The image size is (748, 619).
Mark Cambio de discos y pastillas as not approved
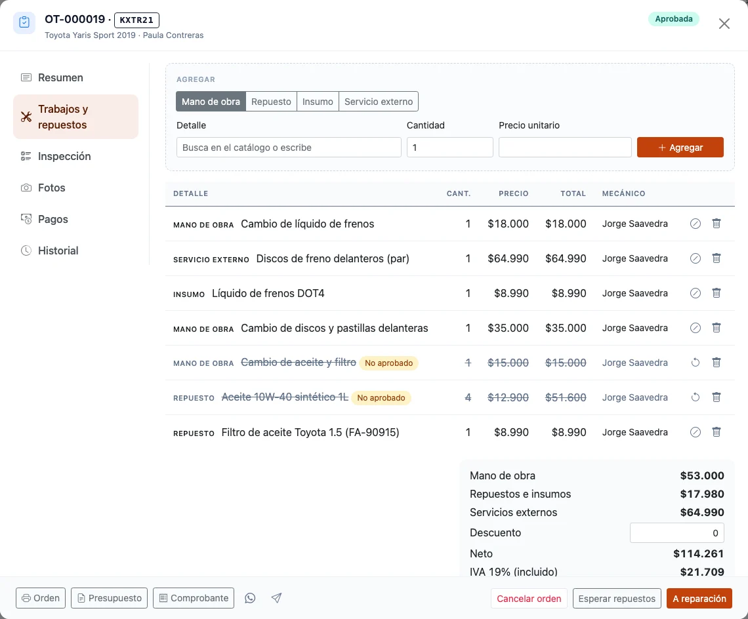695,328
